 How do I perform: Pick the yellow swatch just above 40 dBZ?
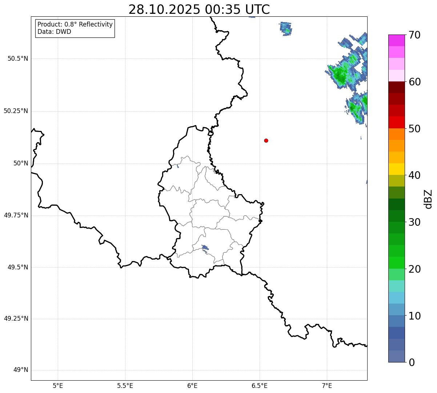pyautogui.click(x=396, y=169)
